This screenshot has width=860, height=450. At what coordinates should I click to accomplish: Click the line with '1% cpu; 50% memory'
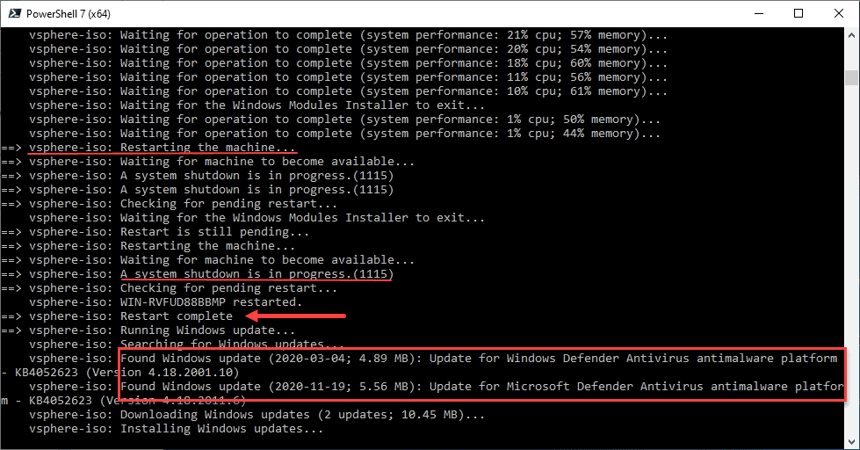pos(345,120)
